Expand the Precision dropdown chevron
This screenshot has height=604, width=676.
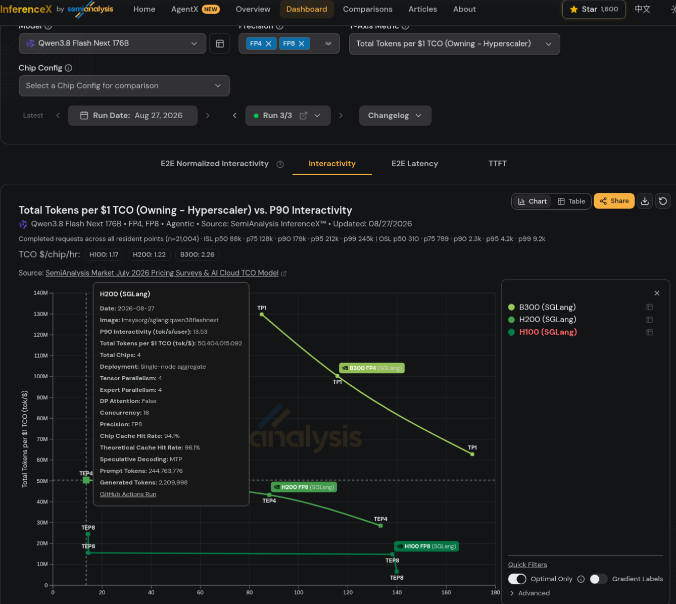click(328, 44)
